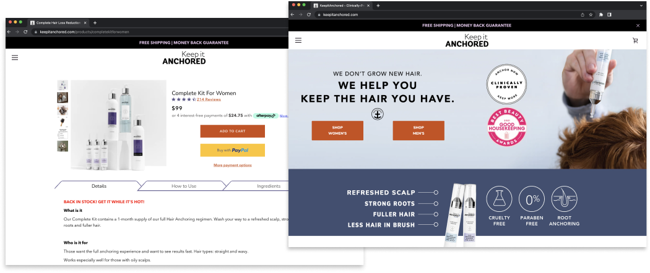Click the Shop Women's button
Screen dimensions: 650x273
[337, 131]
